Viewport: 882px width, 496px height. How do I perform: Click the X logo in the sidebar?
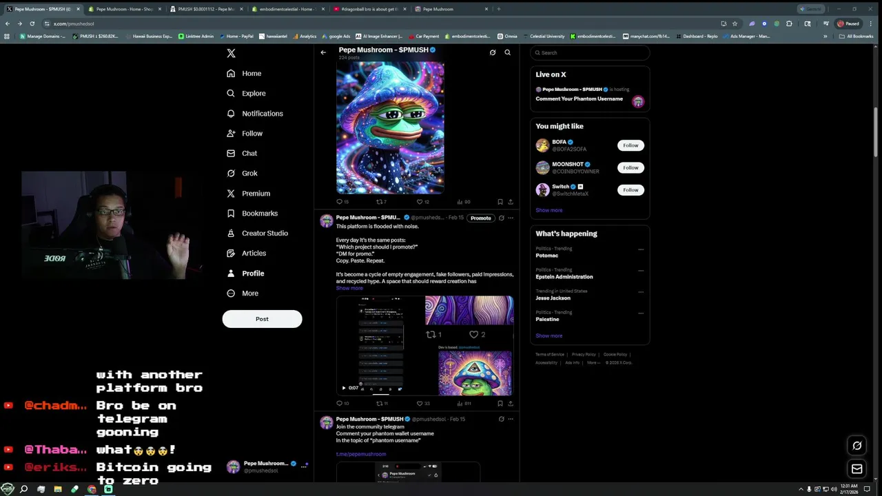[232, 53]
